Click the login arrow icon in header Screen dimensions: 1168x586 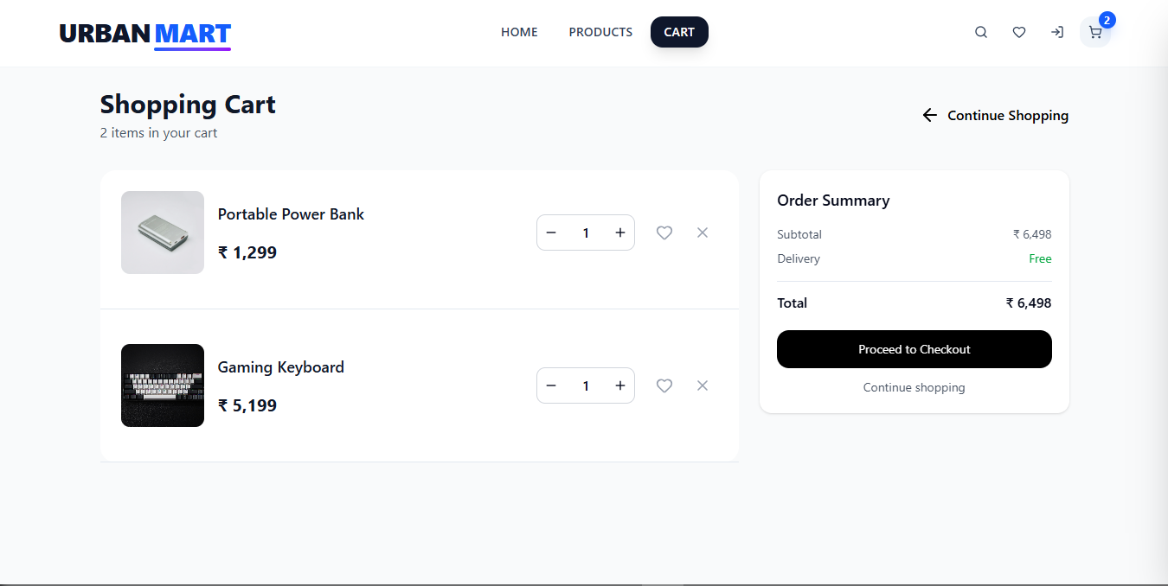(x=1057, y=32)
